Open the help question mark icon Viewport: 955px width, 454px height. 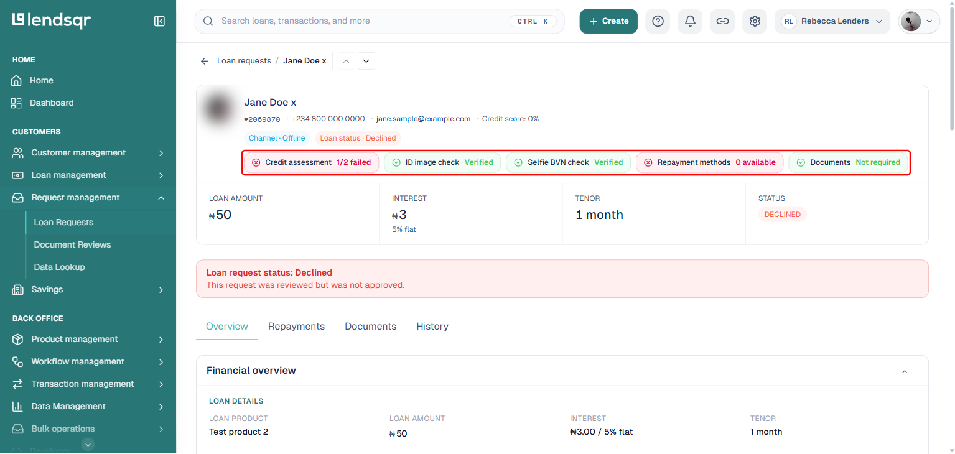coord(658,21)
